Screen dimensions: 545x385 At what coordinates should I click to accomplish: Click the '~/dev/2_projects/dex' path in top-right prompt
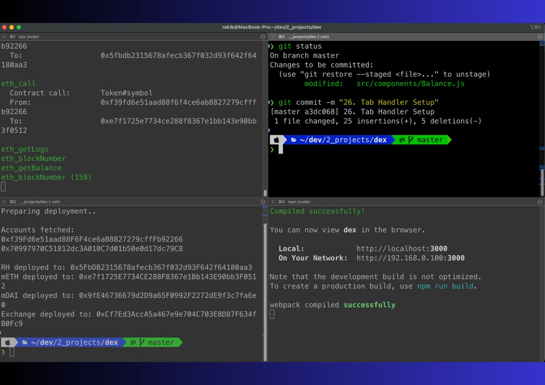tap(343, 140)
